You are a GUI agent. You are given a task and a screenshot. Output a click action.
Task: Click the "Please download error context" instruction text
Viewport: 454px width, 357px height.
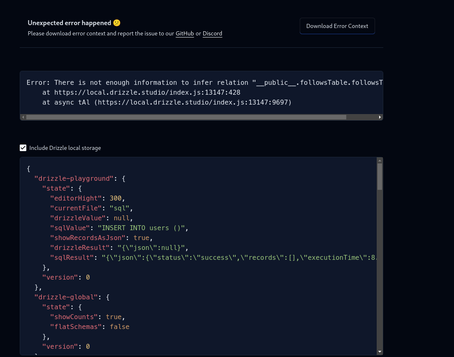coord(125,33)
